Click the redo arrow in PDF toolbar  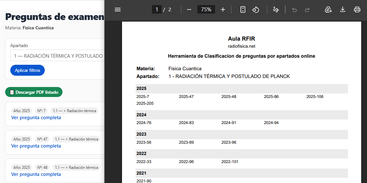[x=307, y=10]
